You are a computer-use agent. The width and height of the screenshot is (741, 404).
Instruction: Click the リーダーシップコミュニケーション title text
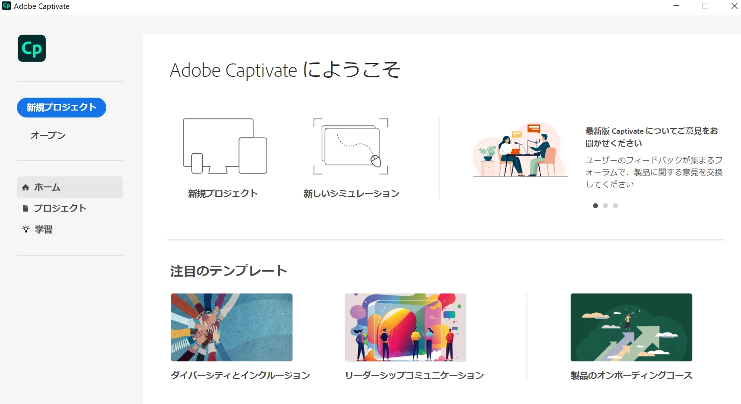[414, 376]
